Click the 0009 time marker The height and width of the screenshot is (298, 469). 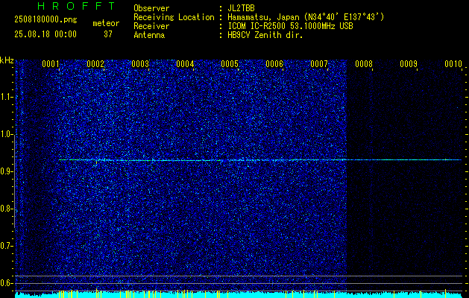409,64
